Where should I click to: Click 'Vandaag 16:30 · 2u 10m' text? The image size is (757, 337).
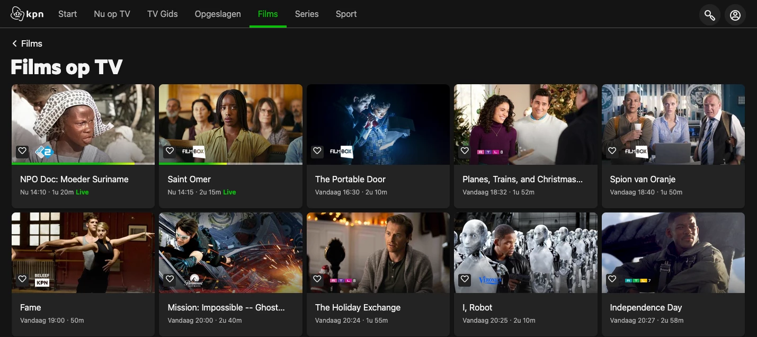point(351,192)
